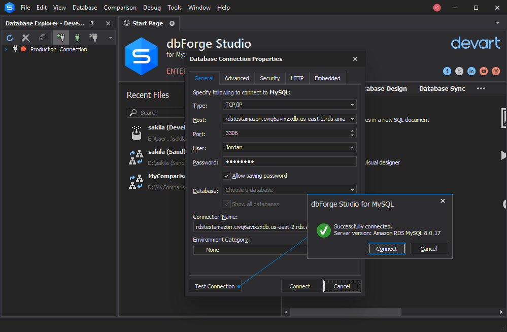Select the New Connection toolbar icon
This screenshot has width=507, height=332.
coord(60,37)
